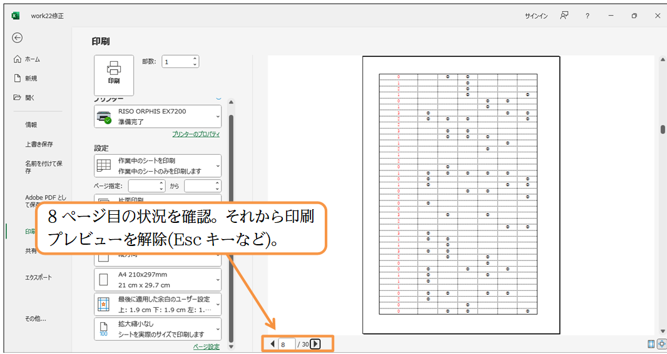The image size is (667, 354).
Task: Open the エクスポート page
Action: click(x=38, y=278)
